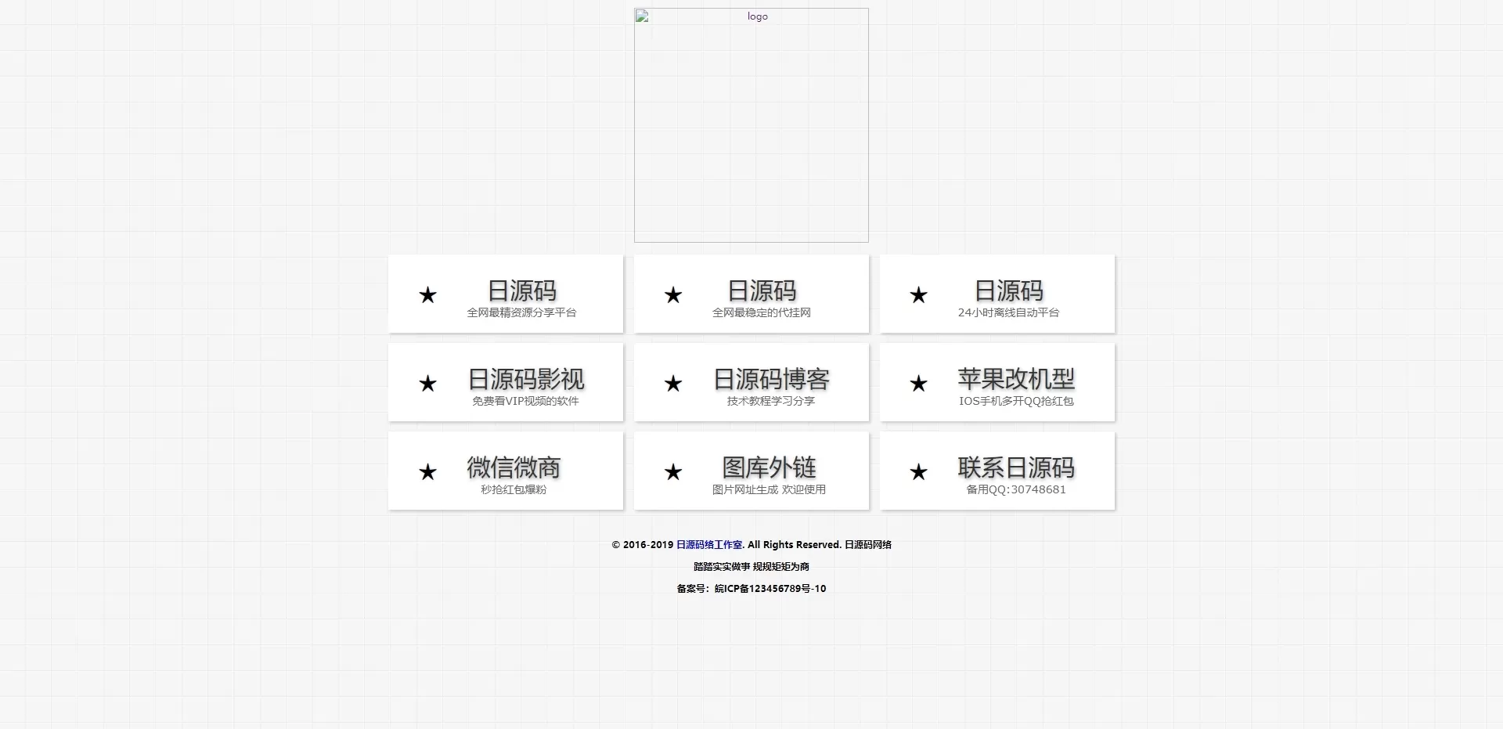Viewport: 1503px width, 729px height.
Task: Click the © 2016-2019 copyright text
Action: pyautogui.click(x=643, y=545)
